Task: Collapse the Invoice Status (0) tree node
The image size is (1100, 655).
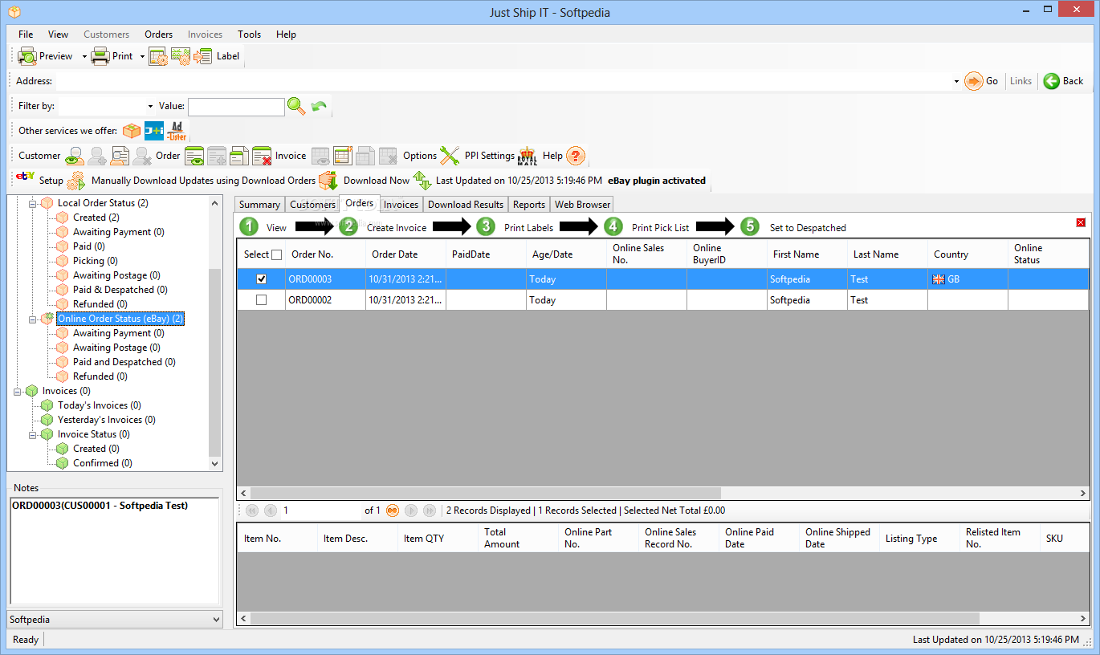Action: click(34, 435)
